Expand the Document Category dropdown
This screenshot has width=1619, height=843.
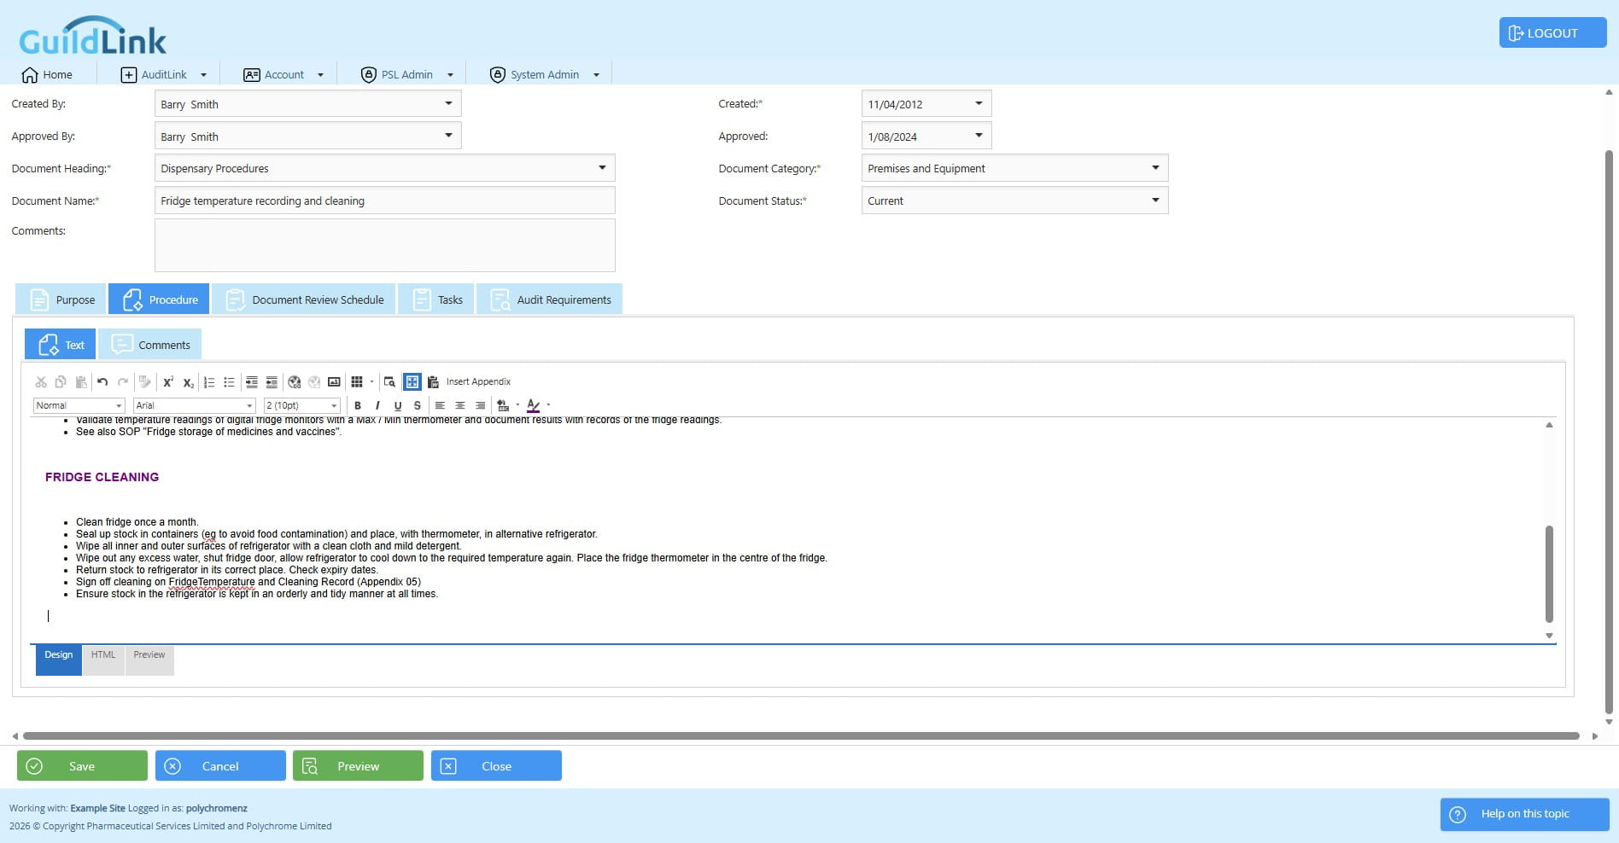pyautogui.click(x=1155, y=168)
